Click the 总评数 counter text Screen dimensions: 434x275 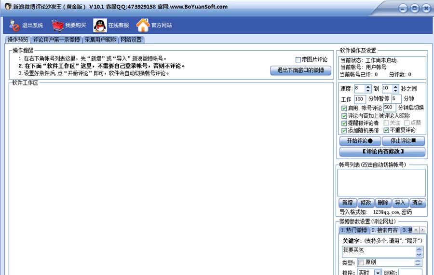coord(400,74)
